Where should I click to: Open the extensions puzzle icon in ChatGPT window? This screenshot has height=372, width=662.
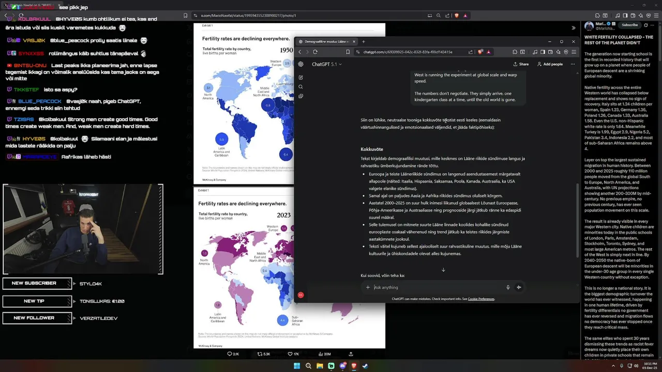515,52
